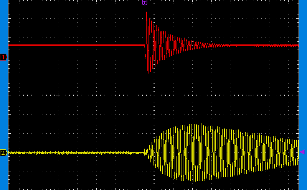Click the widest part of the yellow envelope

tap(196, 152)
